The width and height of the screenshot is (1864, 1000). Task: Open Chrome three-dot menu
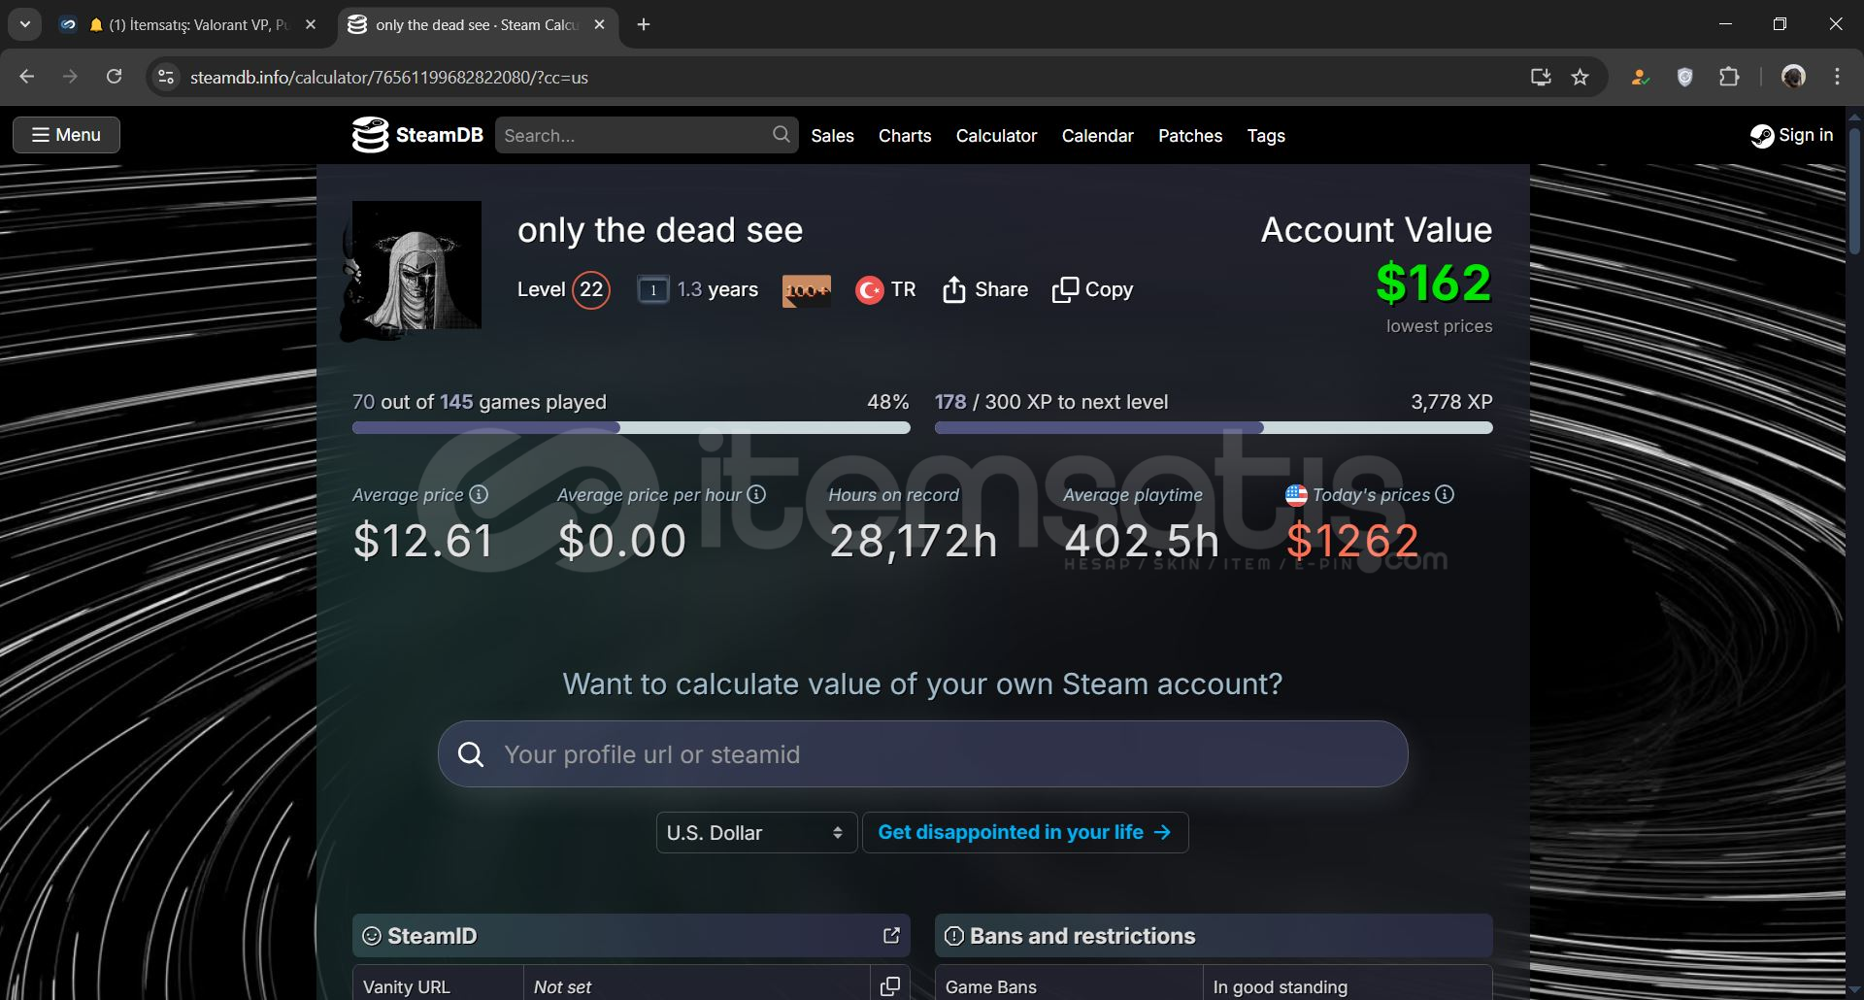click(1837, 77)
